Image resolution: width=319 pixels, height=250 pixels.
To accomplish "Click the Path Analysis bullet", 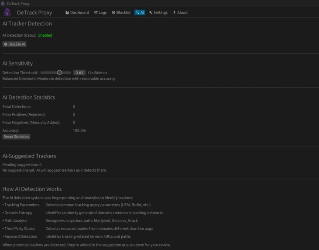I will click(x=15, y=221).
